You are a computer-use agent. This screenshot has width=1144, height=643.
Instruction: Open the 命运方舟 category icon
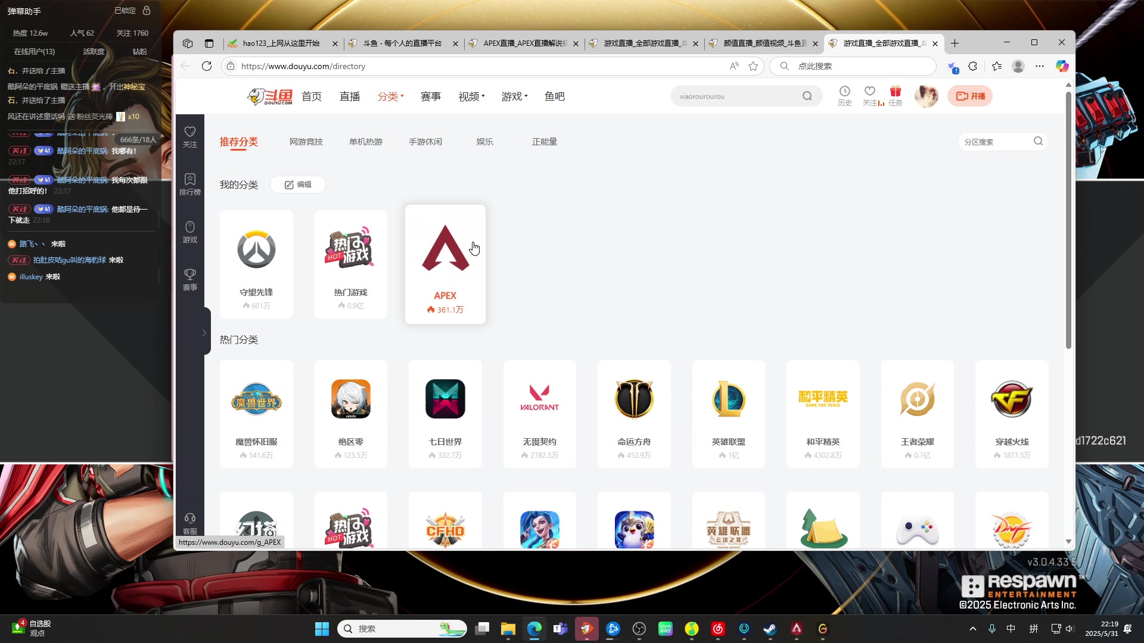[634, 399]
